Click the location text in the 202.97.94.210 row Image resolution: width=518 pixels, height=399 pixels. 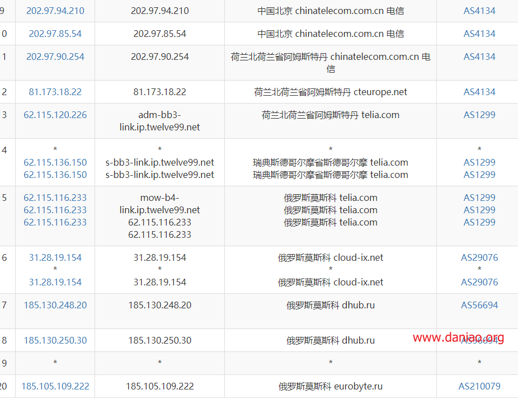tap(331, 11)
